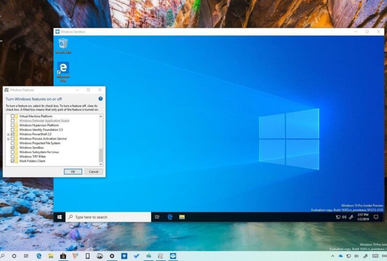The height and width of the screenshot is (261, 387).
Task: Open the Sandbox Start menu button
Action: pos(60,217)
